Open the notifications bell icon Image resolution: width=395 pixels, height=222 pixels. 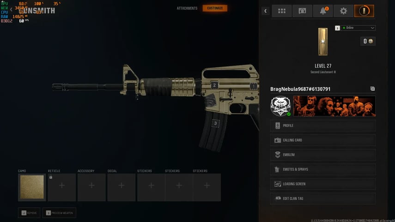click(323, 11)
